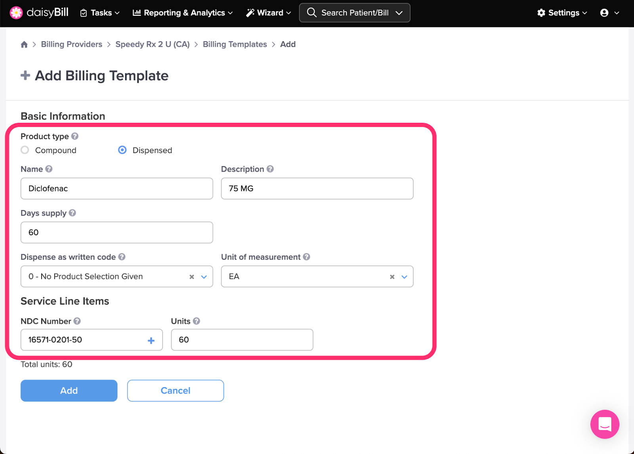
Task: Open the user account icon menu
Action: point(604,13)
